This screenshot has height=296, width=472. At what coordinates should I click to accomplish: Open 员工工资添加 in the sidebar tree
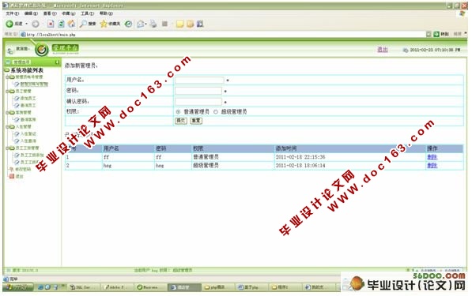[32, 155]
